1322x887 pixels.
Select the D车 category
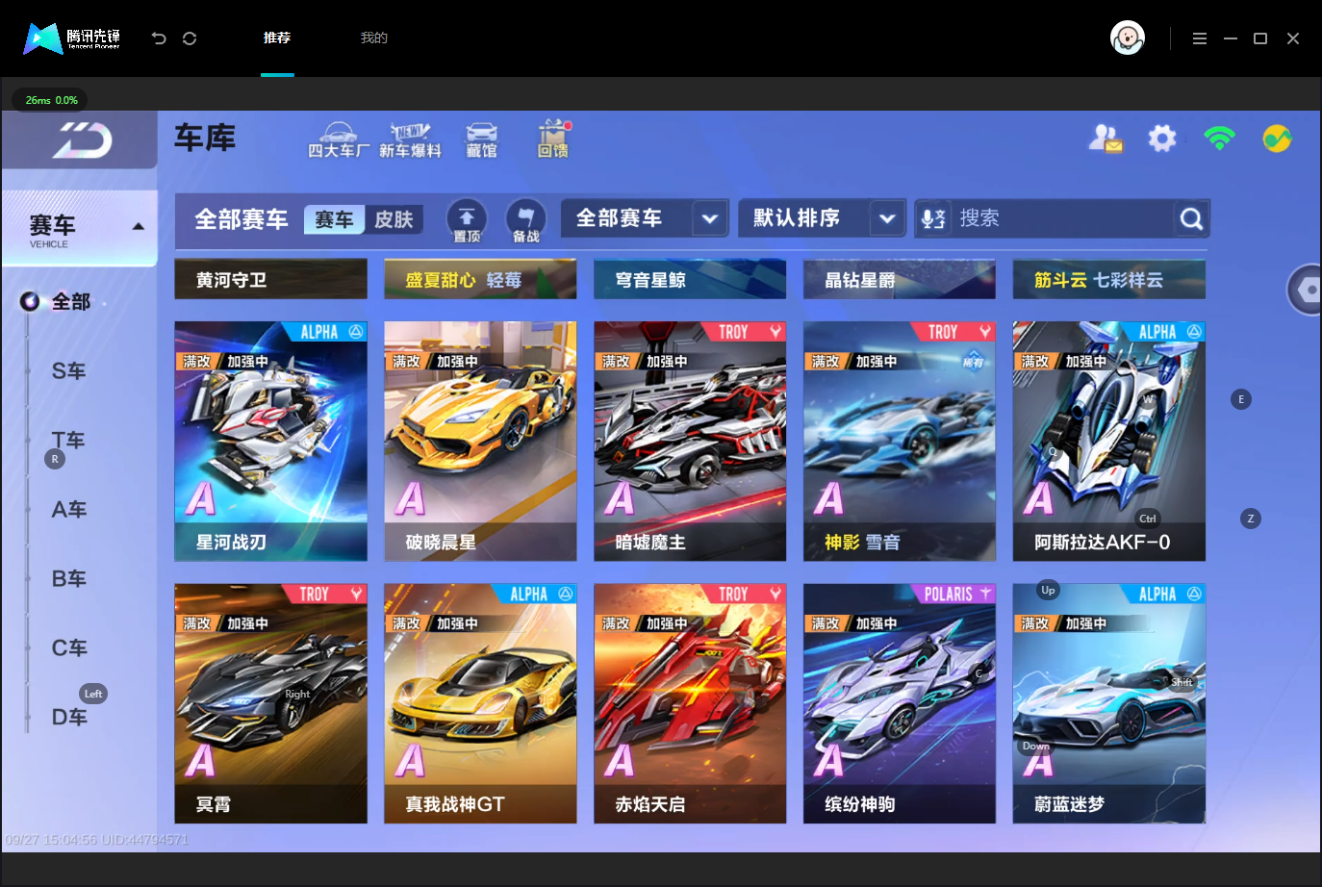(69, 718)
